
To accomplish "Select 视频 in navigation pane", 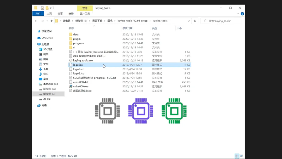I will coord(46,54).
